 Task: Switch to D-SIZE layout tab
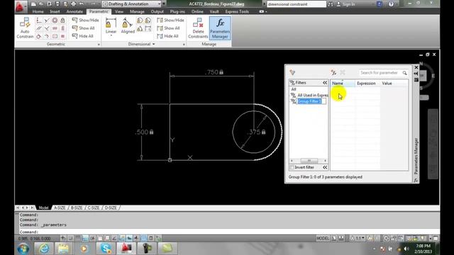(x=111, y=208)
